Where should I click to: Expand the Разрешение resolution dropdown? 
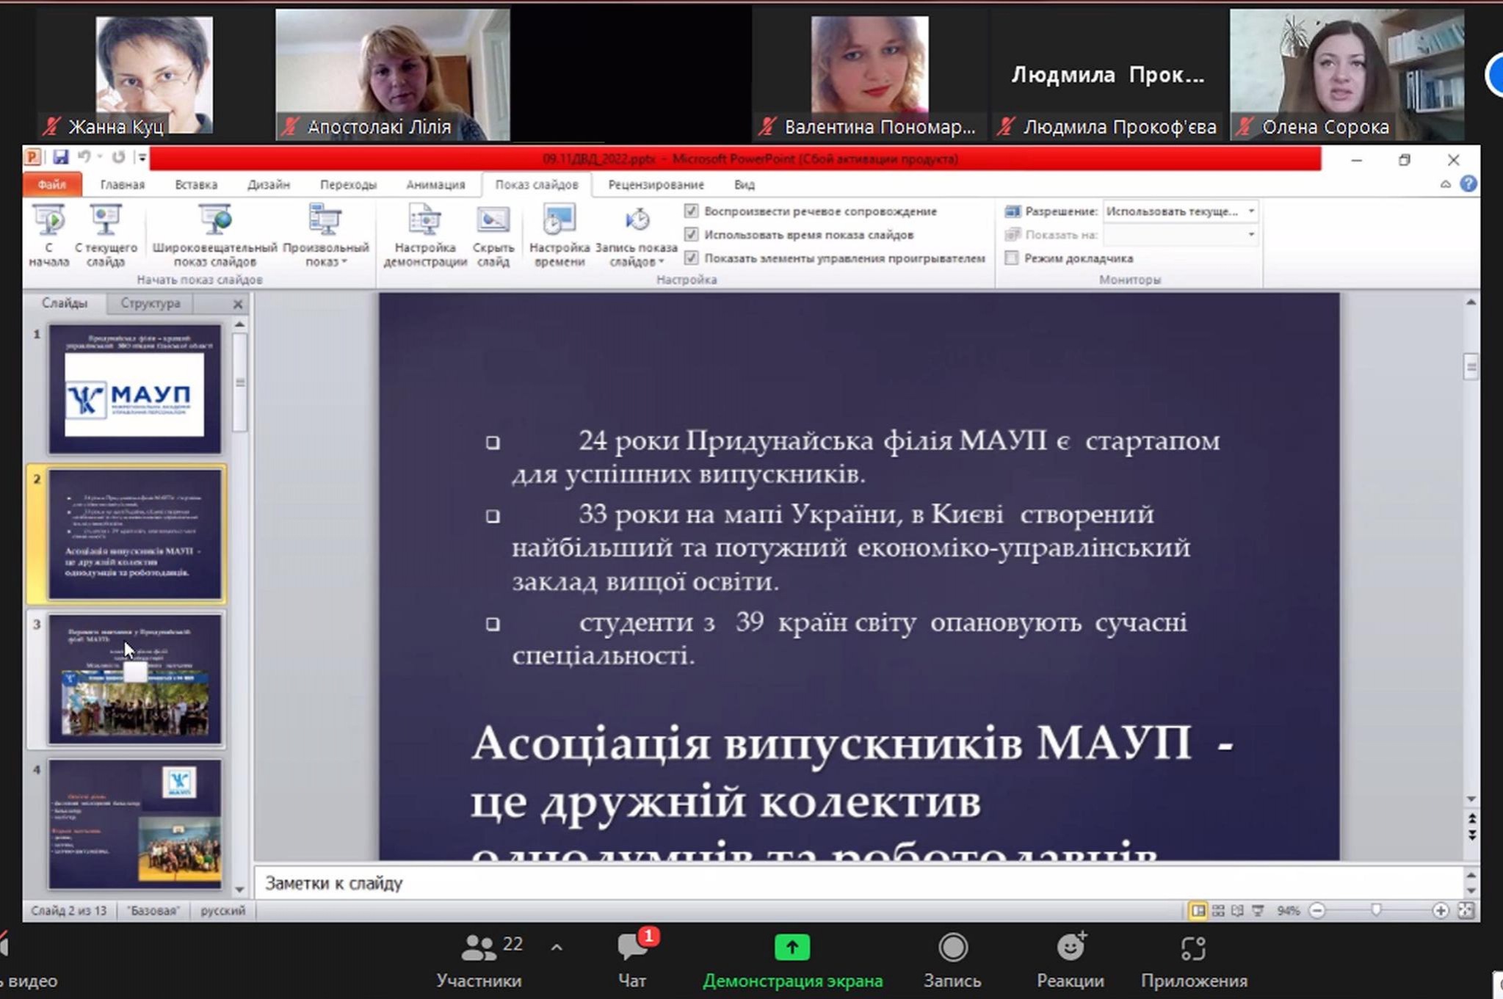coord(1251,211)
